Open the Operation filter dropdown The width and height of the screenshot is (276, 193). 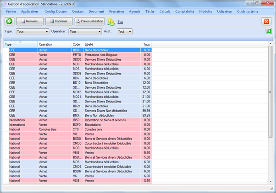pos(99,32)
